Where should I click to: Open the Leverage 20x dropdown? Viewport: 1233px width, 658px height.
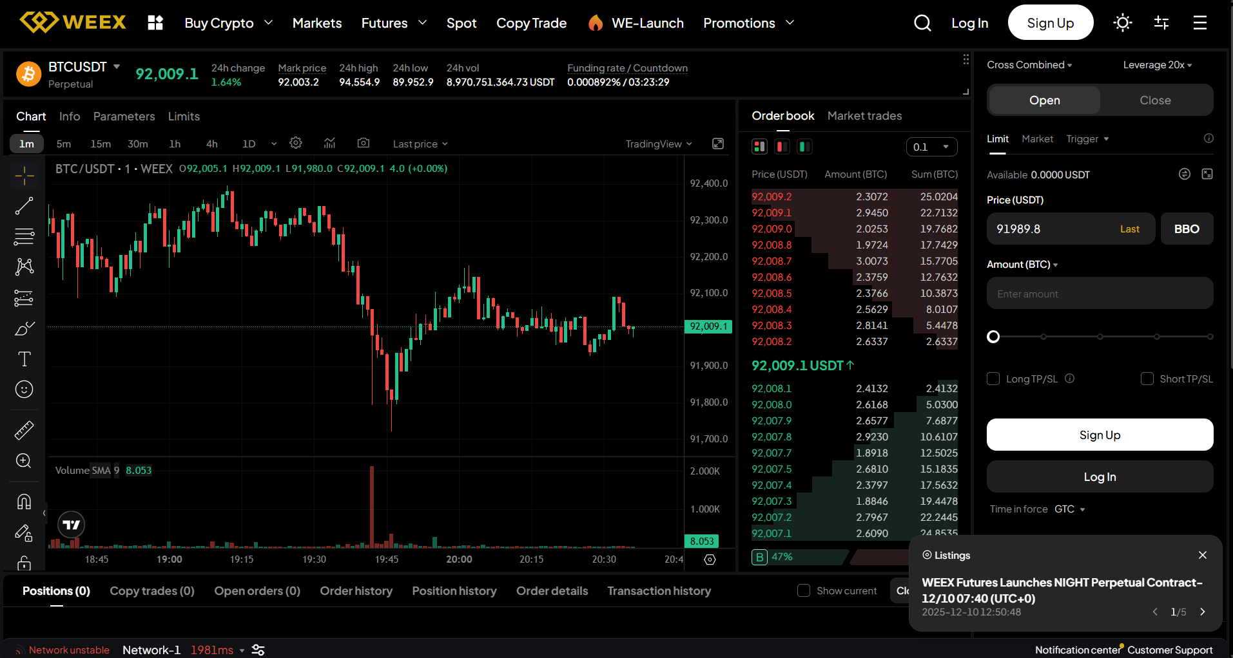click(x=1157, y=64)
